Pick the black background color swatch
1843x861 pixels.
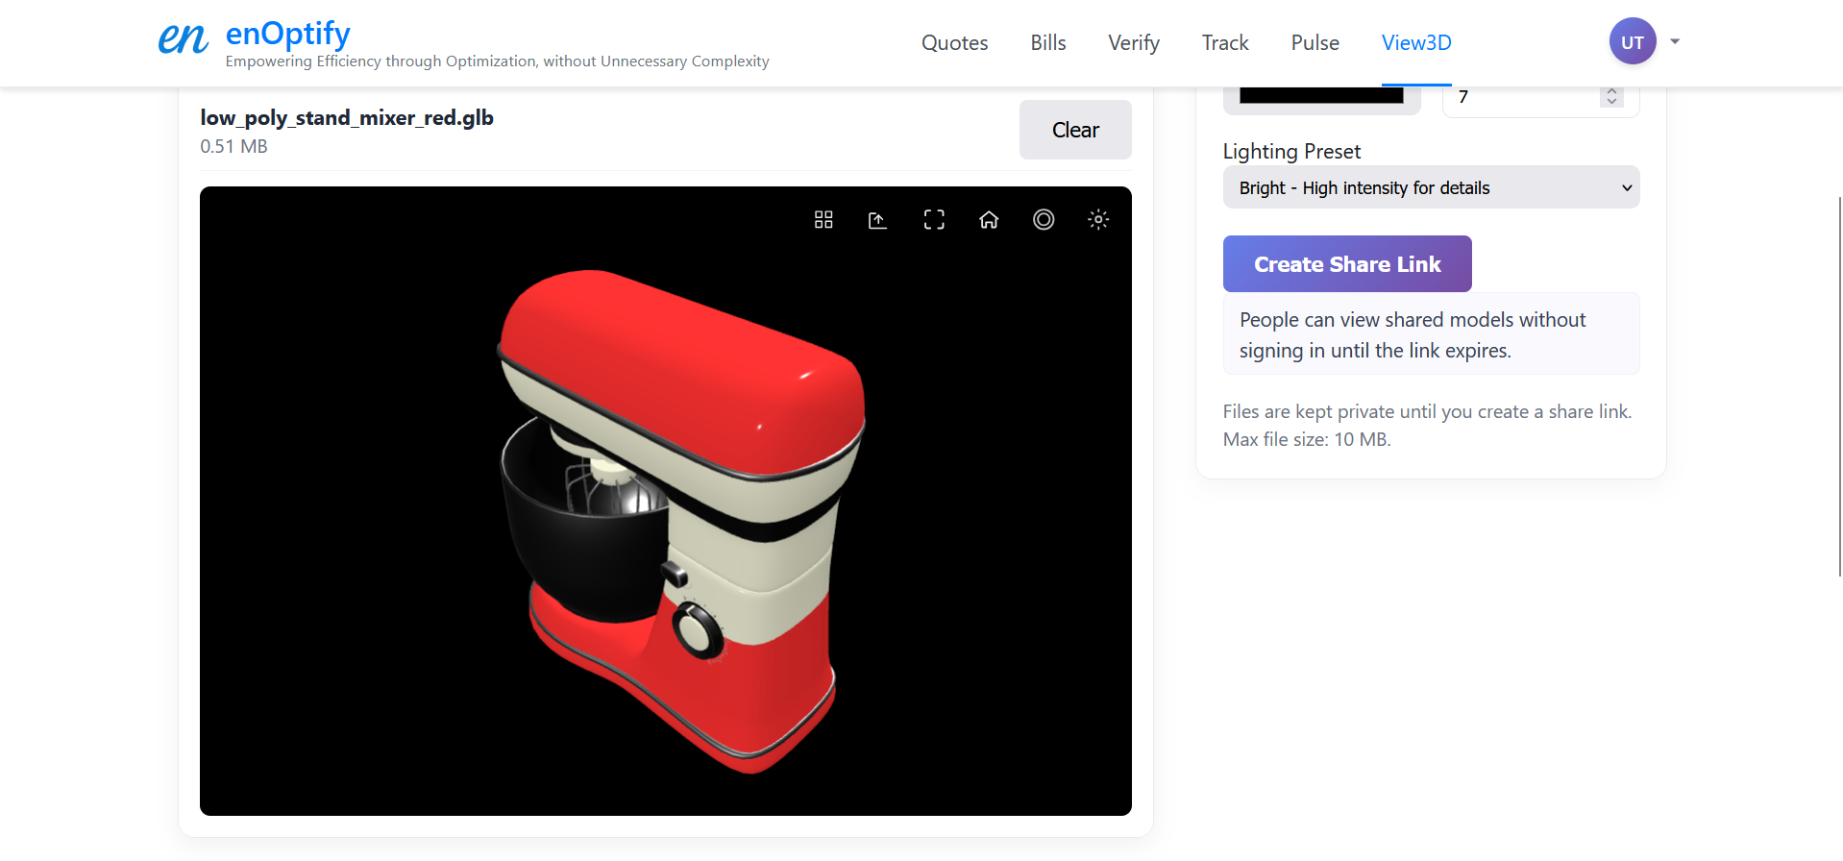(x=1321, y=96)
